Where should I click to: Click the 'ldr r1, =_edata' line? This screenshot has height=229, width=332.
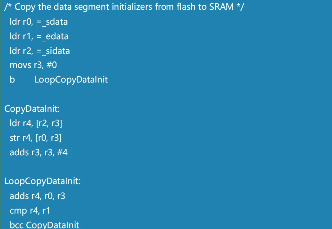[39, 37]
